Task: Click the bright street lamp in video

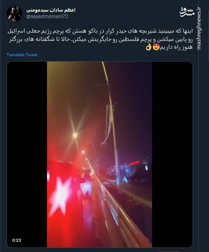Action: click(x=75, y=135)
